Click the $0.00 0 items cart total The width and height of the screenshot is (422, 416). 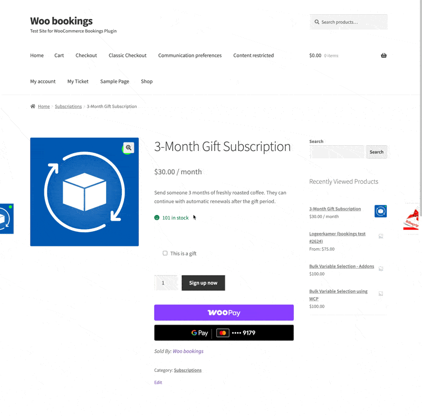coord(324,55)
